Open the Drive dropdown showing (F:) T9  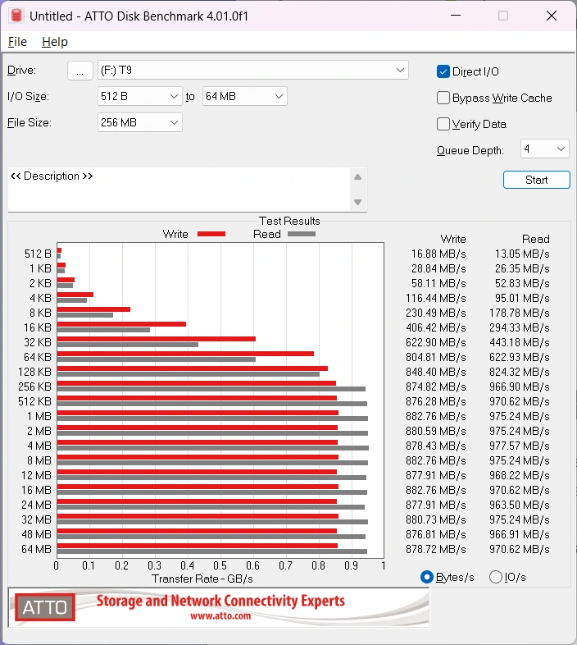253,70
